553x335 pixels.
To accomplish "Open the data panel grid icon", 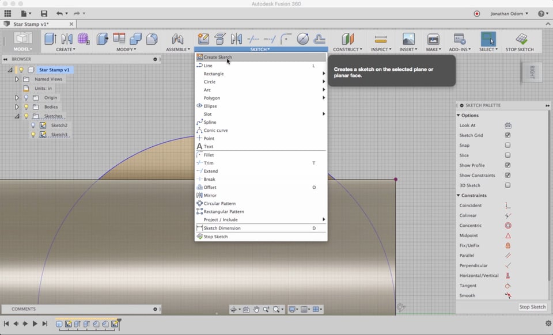I will coord(7,13).
